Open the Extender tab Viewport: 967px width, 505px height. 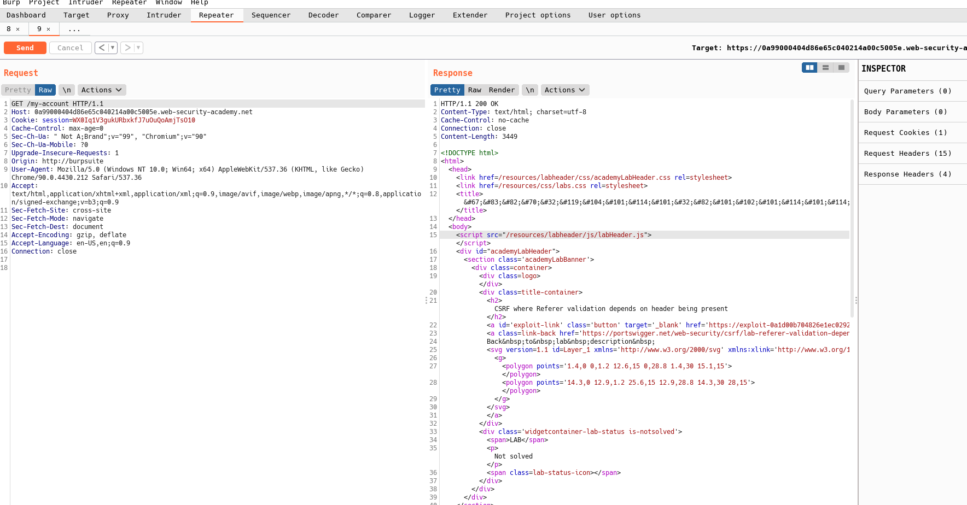pyautogui.click(x=470, y=15)
